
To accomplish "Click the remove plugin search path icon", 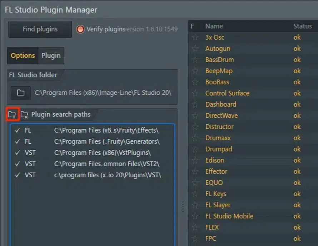I will (24, 115).
